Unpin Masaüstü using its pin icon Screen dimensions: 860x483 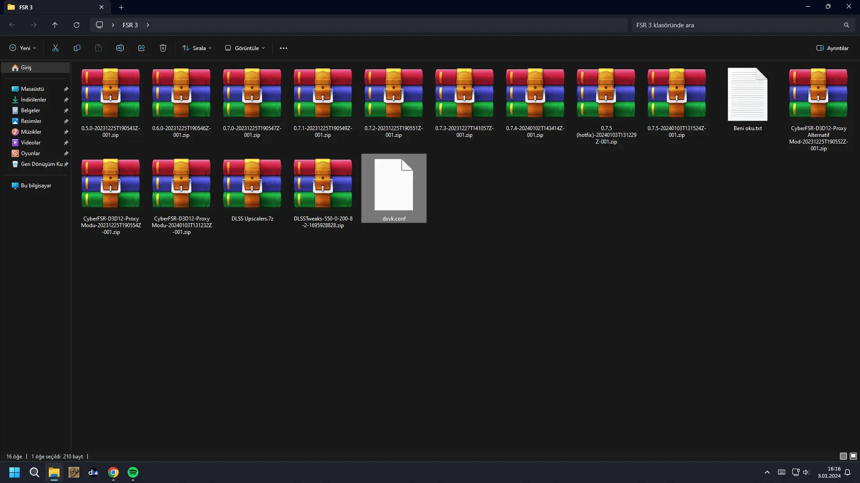(66, 89)
